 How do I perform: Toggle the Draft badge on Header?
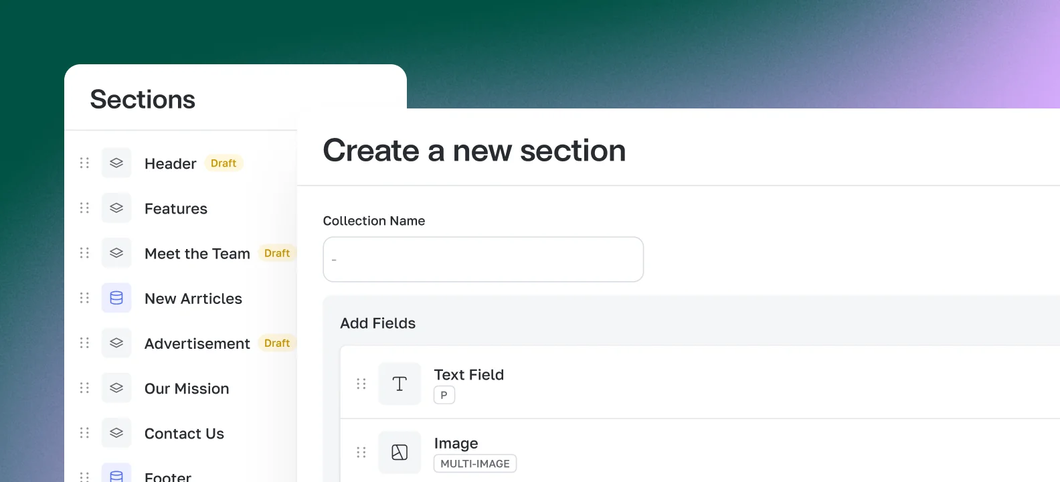(223, 163)
